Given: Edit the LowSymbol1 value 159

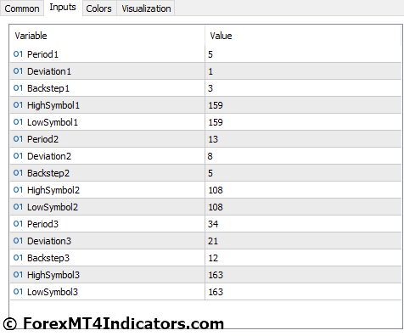Looking at the screenshot, I should [303, 122].
